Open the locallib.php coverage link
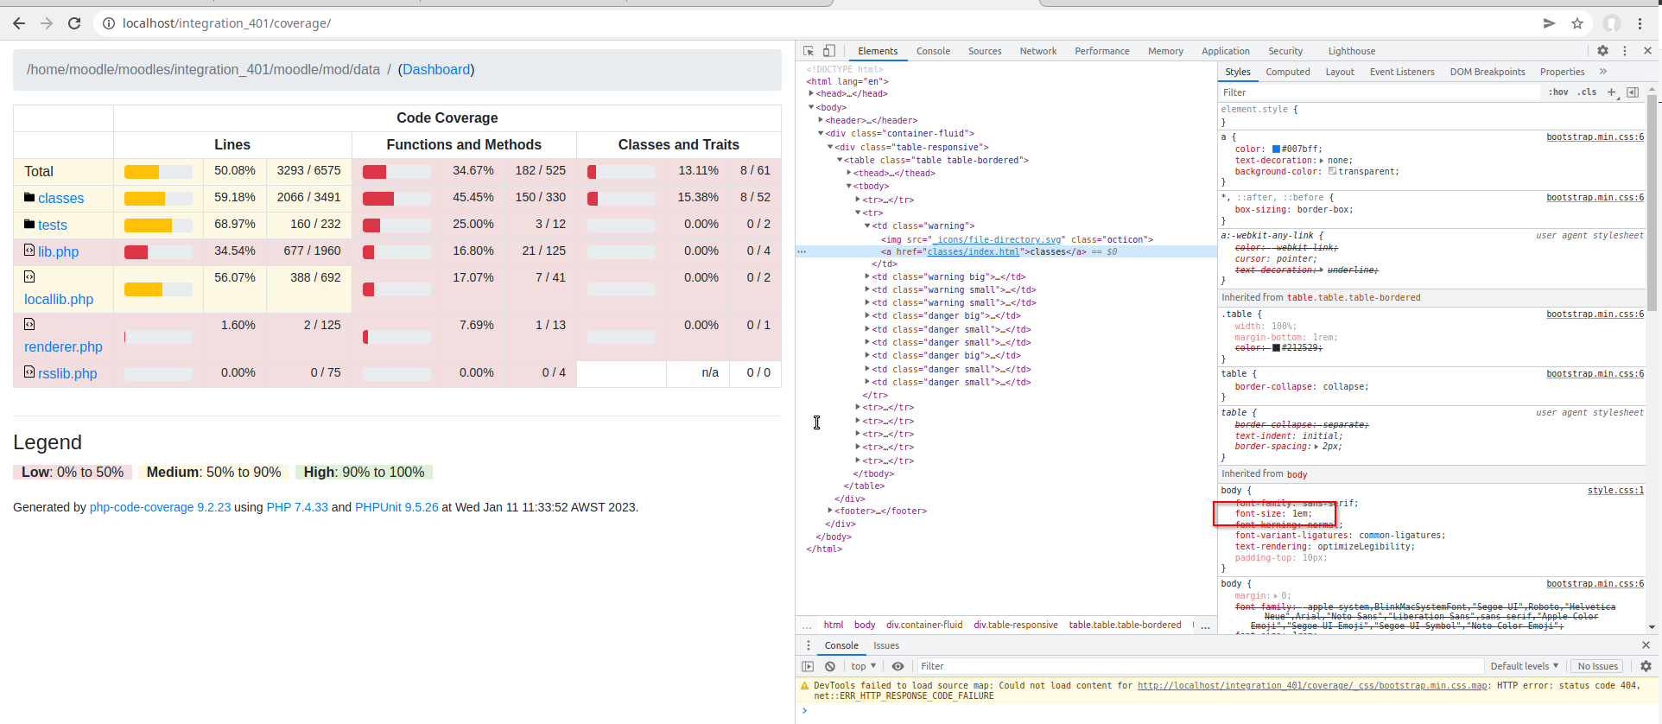The image size is (1662, 724). [59, 299]
